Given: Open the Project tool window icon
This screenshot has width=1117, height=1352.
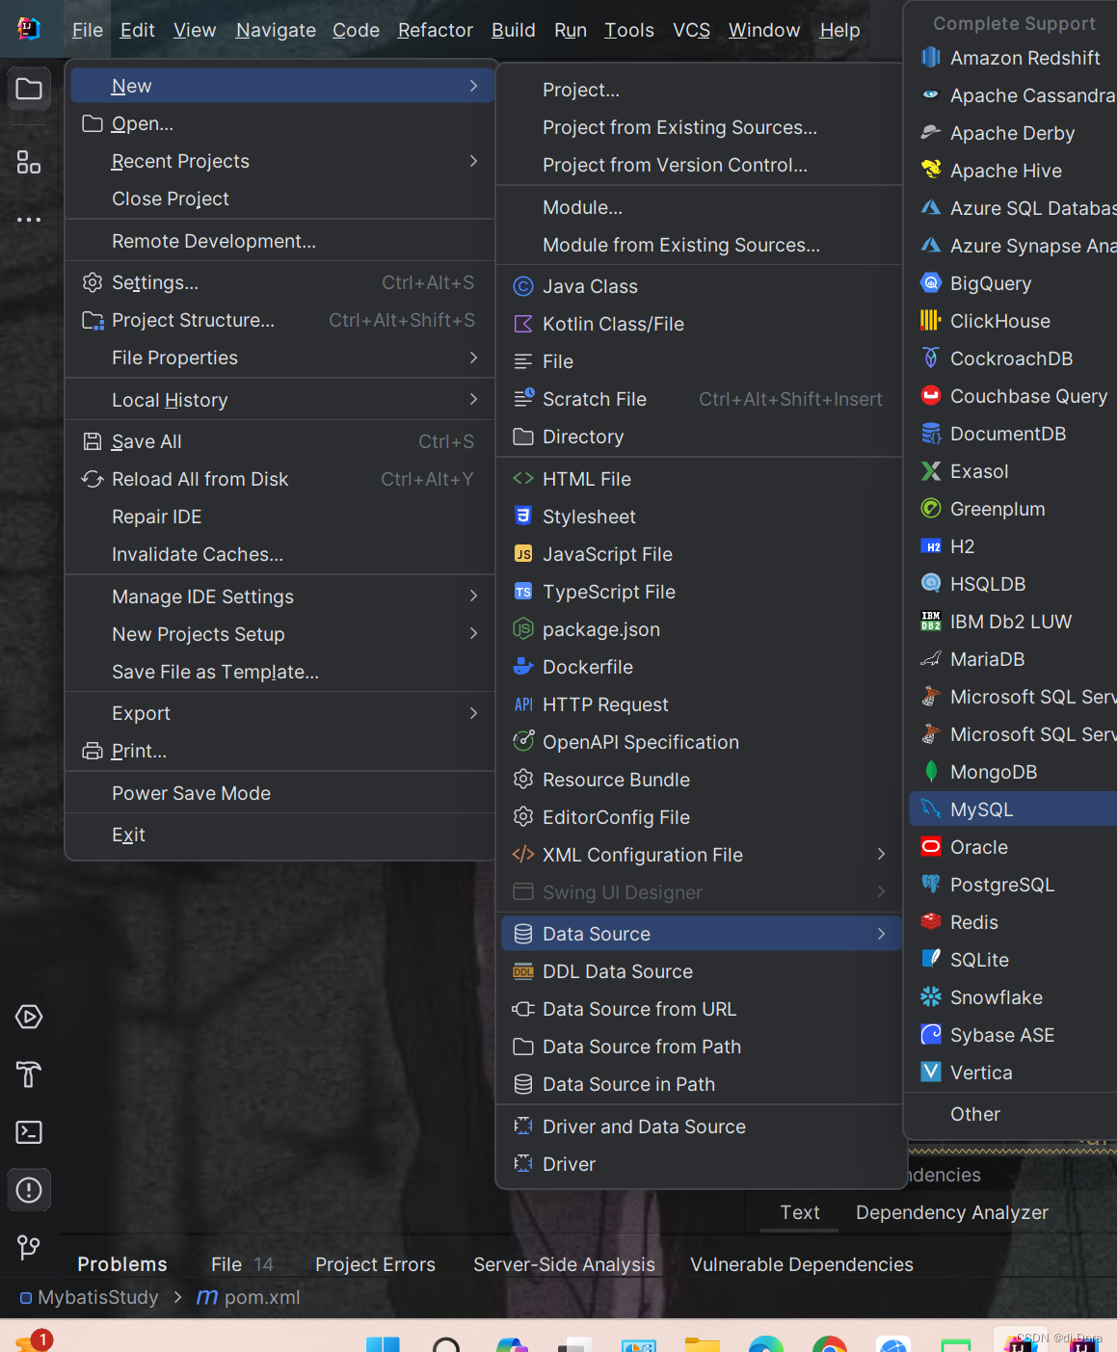Looking at the screenshot, I should pyautogui.click(x=29, y=90).
